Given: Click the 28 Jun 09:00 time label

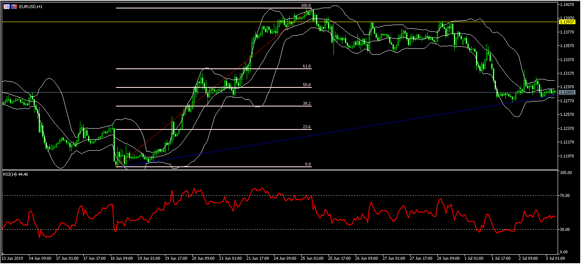Looking at the screenshot, I should point(448,258).
